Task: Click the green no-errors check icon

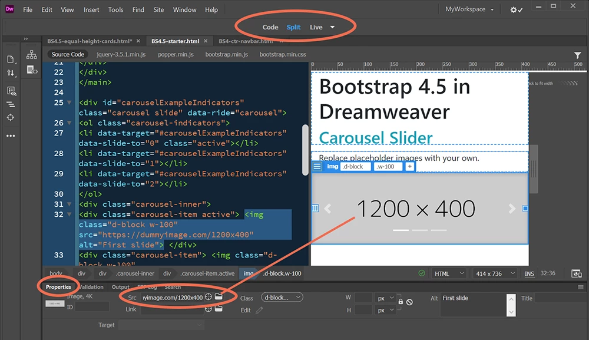Action: [422, 273]
